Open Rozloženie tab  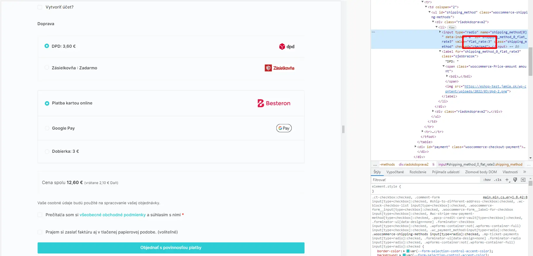click(418, 172)
